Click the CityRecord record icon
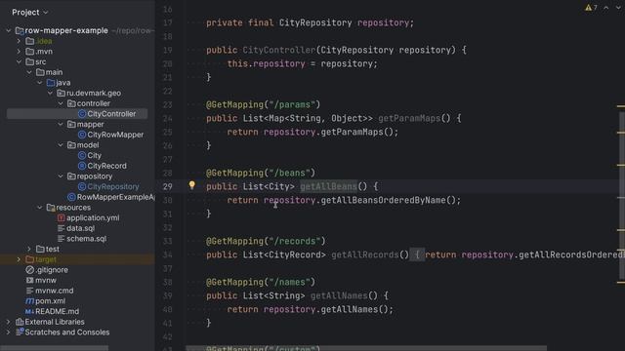This screenshot has height=351, width=625. tap(82, 166)
